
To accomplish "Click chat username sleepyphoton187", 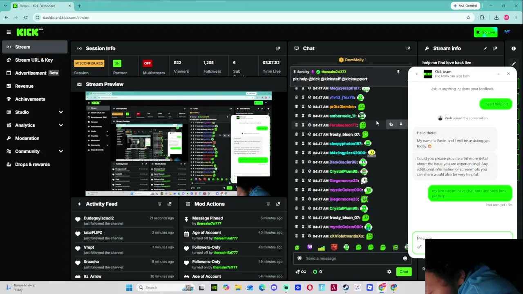I will pyautogui.click(x=345, y=144).
